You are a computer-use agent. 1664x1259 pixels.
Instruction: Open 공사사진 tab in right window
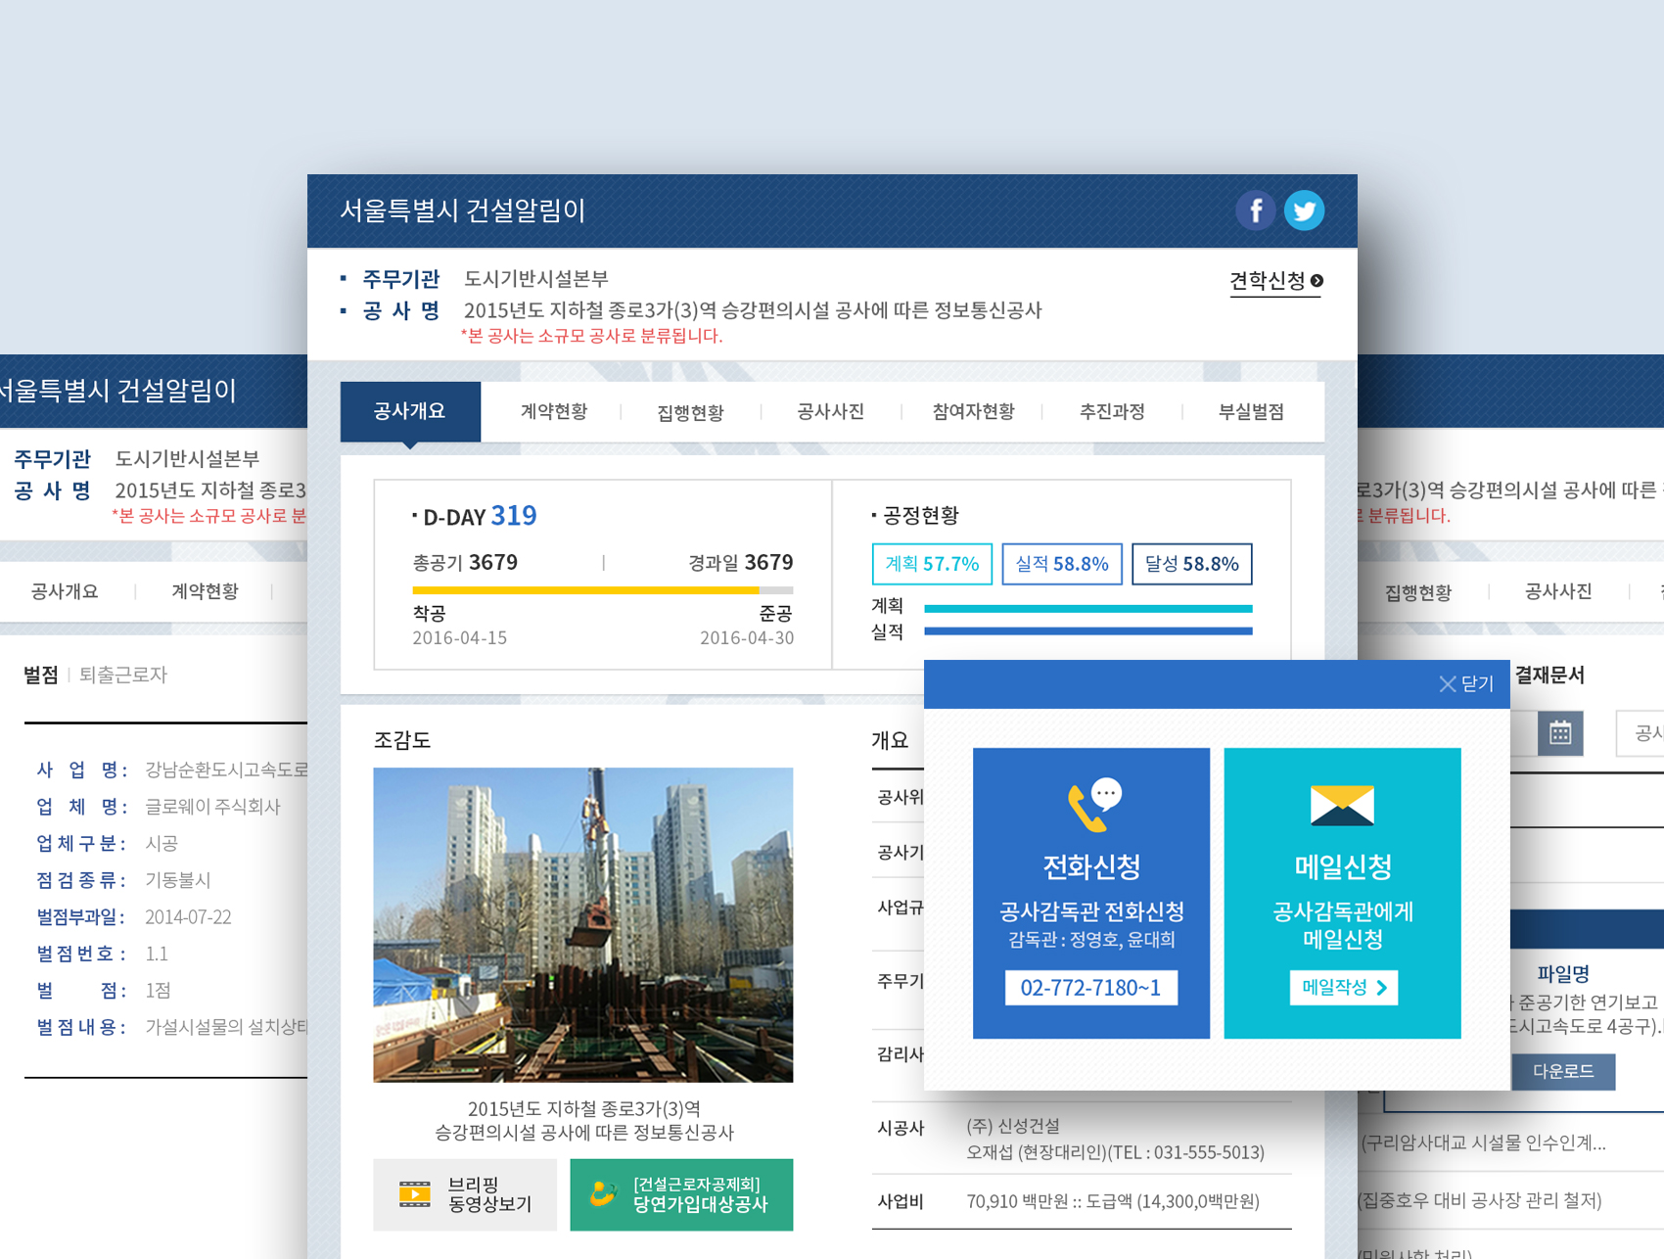(x=1558, y=591)
